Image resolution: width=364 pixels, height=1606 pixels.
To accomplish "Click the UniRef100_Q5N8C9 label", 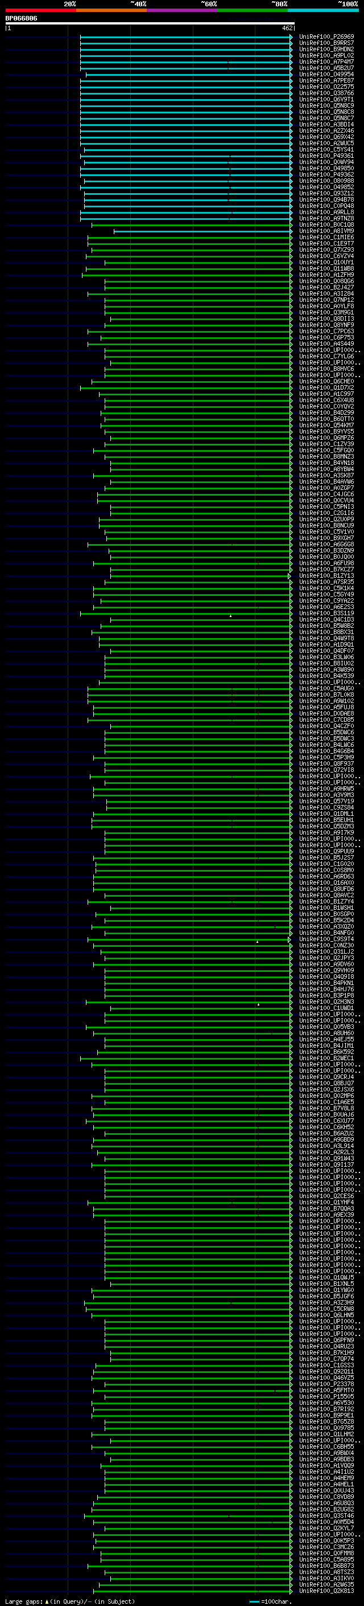I will click(326, 105).
